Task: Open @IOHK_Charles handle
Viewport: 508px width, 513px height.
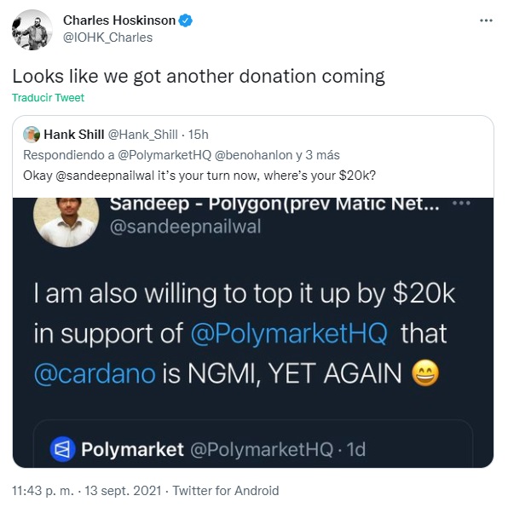Action: pos(107,37)
